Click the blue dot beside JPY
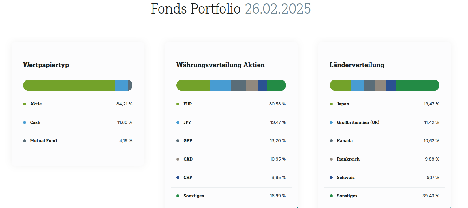This screenshot has width=468, height=208. tap(178, 122)
